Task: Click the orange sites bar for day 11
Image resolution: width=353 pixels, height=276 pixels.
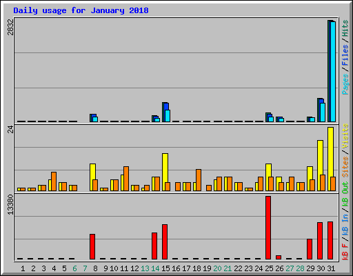Action: [126, 179]
